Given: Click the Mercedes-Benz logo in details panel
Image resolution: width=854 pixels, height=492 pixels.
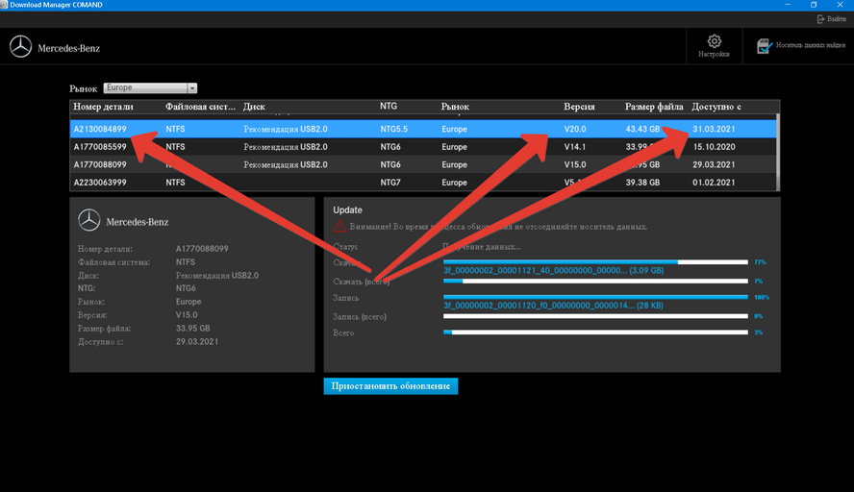Looking at the screenshot, I should click(x=88, y=220).
